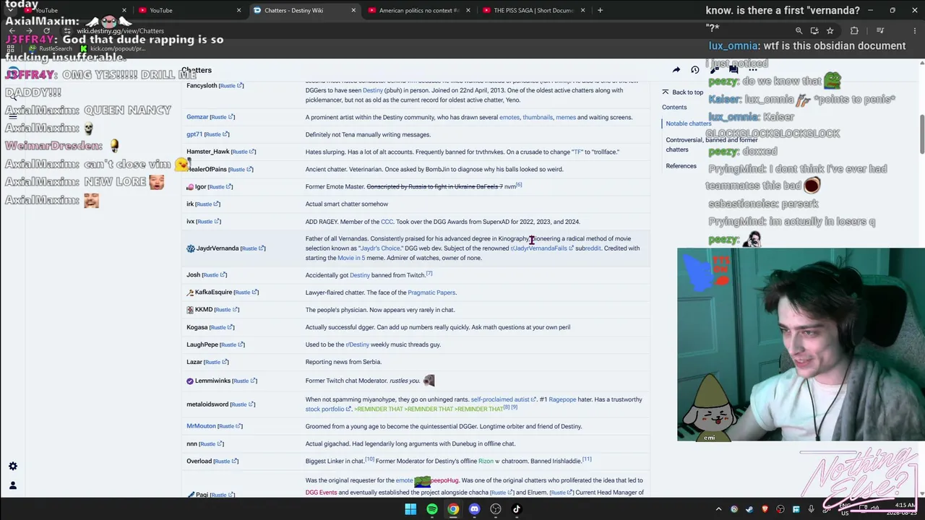Image resolution: width=925 pixels, height=520 pixels.
Task: Bookmark this page with the star icon
Action: pos(830,30)
